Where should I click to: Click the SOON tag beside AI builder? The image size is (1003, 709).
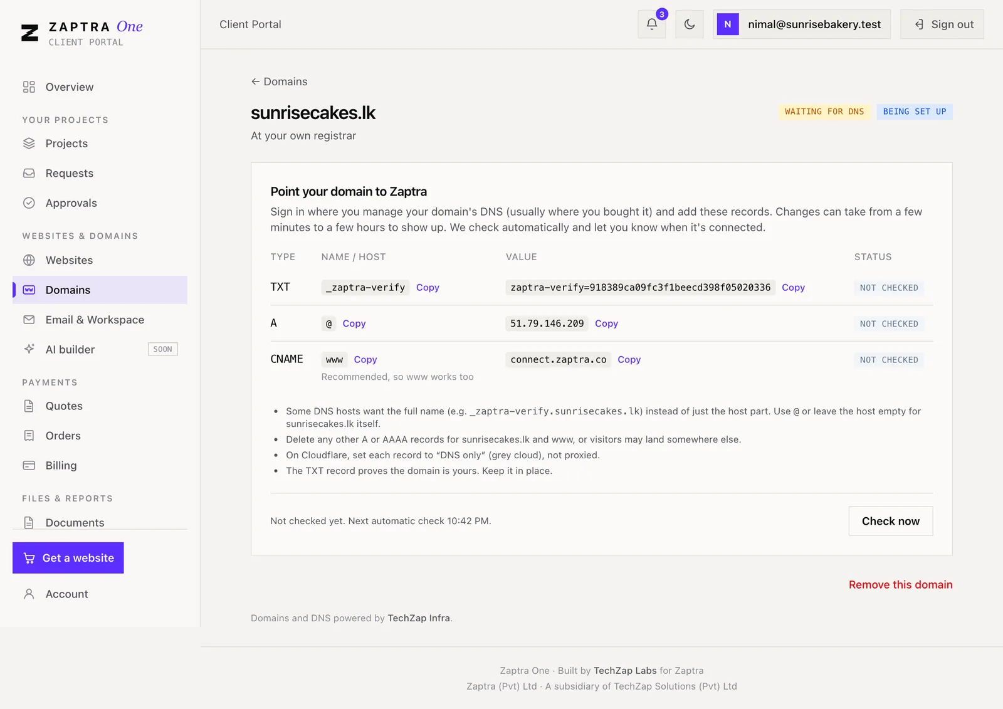(163, 349)
